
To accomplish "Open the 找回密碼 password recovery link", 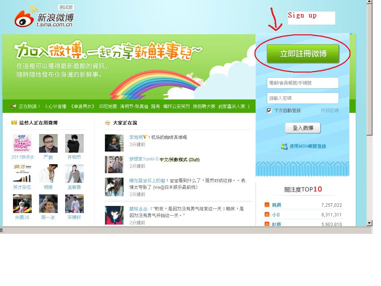I will pyautogui.click(x=330, y=110).
